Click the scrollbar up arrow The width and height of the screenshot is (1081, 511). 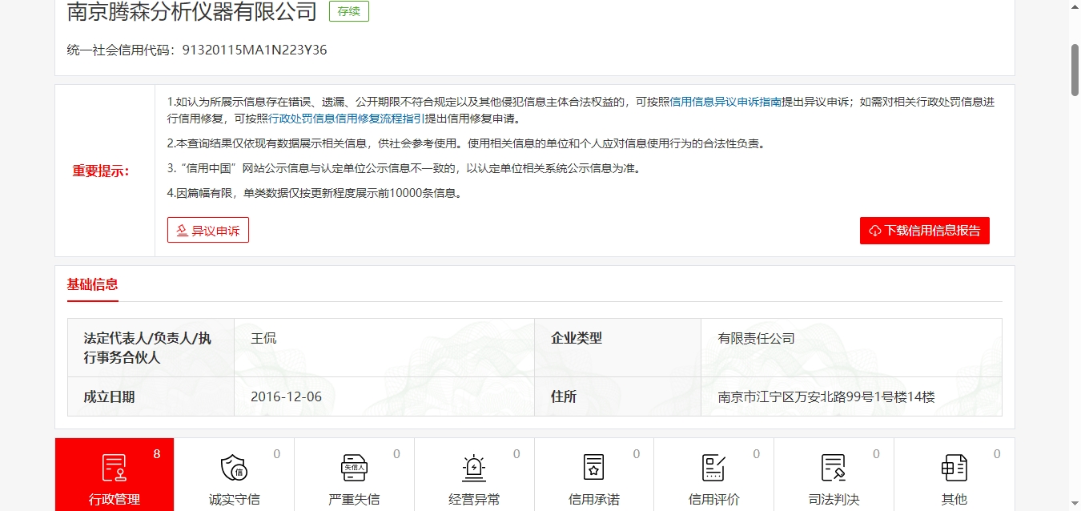(1075, 7)
